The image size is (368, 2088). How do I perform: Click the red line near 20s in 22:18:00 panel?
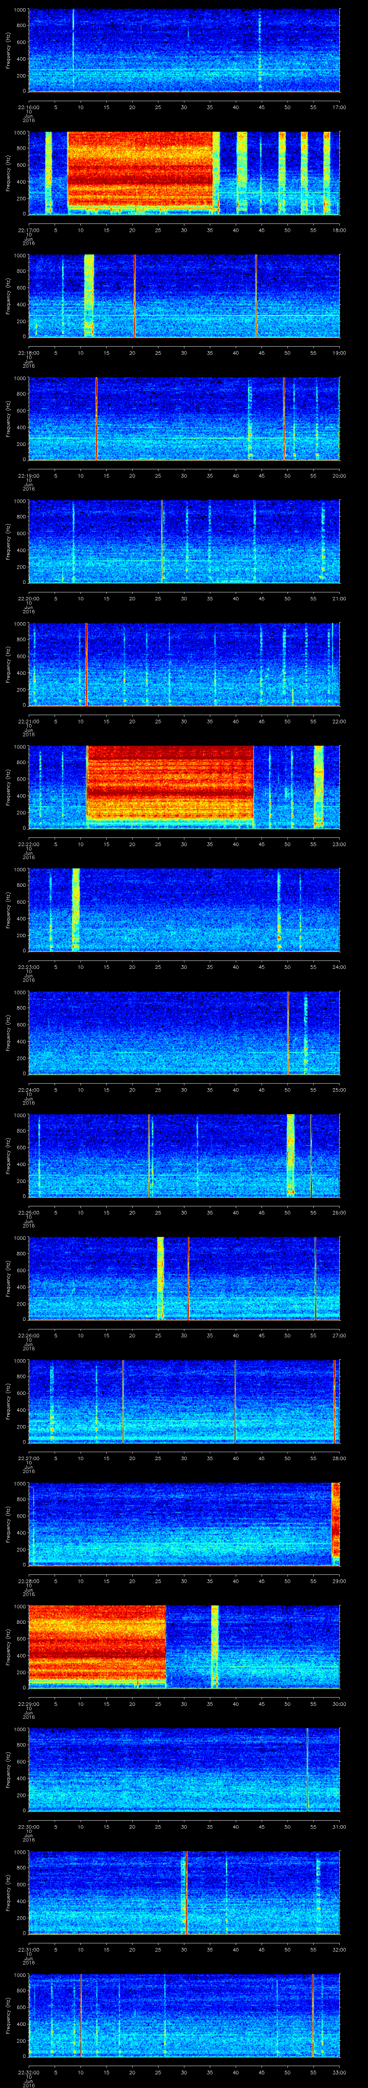pos(134,295)
